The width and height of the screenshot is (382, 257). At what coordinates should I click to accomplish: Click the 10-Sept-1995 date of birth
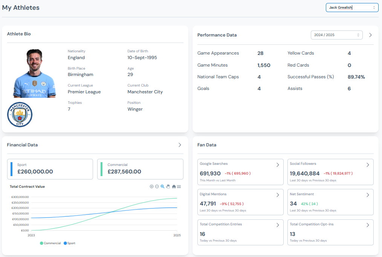(x=142, y=58)
